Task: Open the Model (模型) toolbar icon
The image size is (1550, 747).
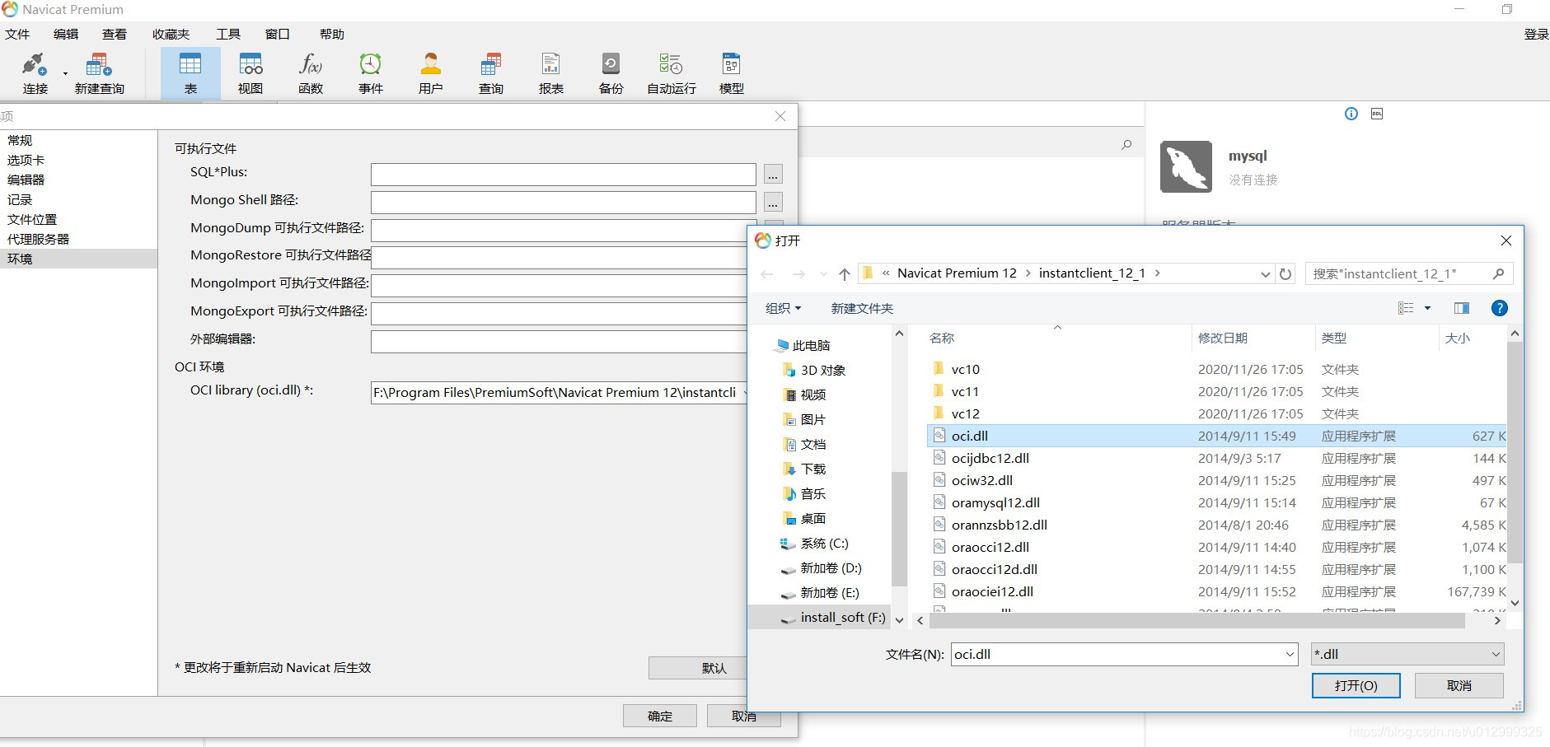Action: pyautogui.click(x=732, y=73)
